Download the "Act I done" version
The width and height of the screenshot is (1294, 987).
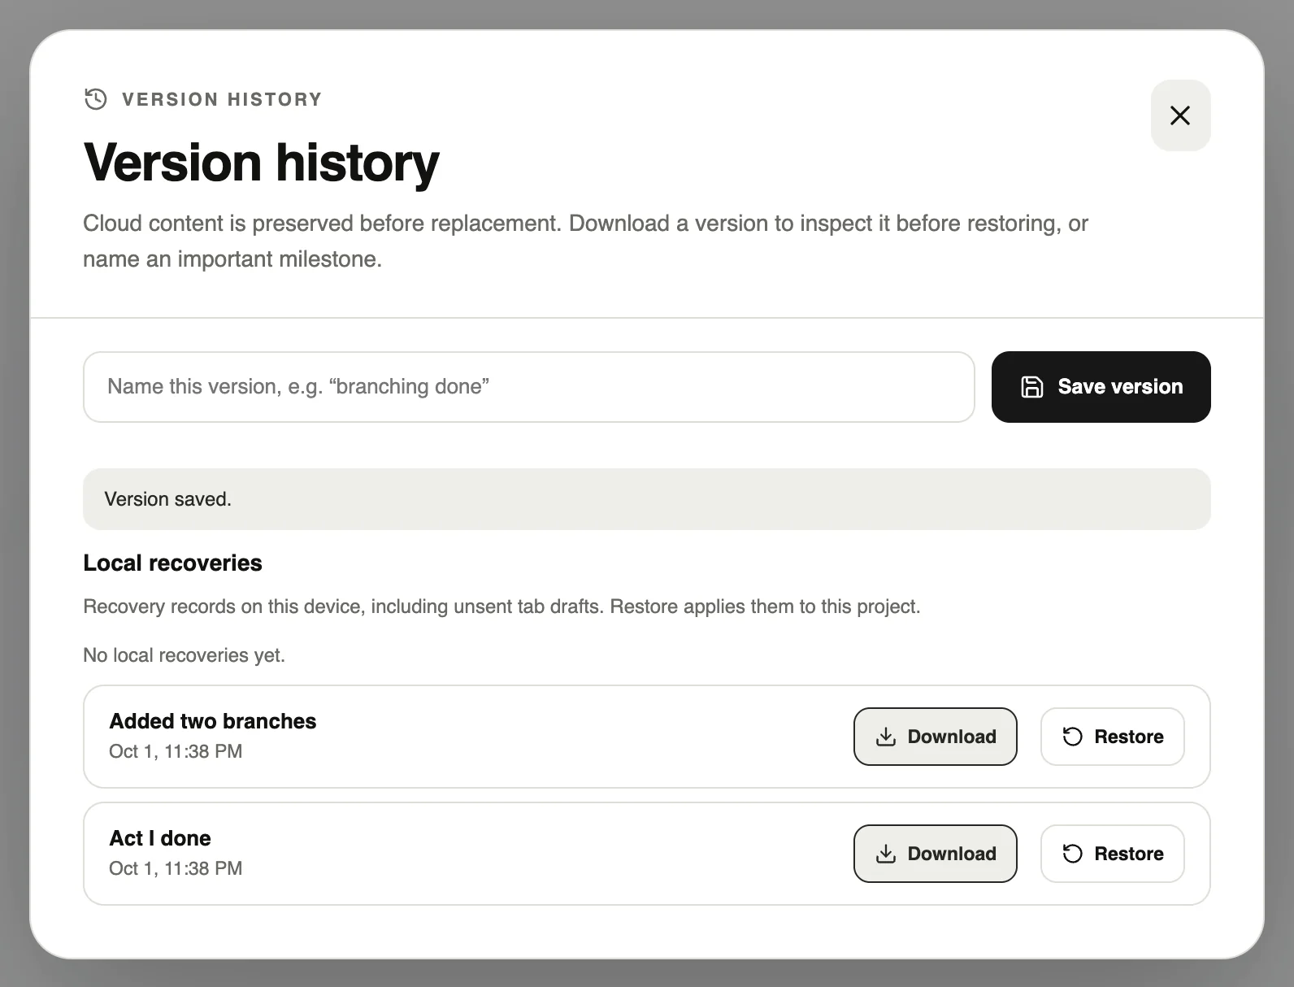935,854
